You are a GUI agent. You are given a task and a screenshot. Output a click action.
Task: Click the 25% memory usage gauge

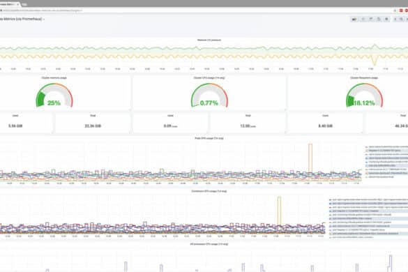coord(54,96)
